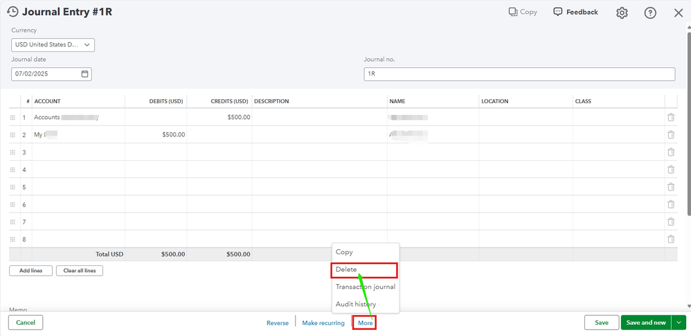The width and height of the screenshot is (691, 336).
Task: Grab the drag handle of row 2
Action: click(12, 135)
